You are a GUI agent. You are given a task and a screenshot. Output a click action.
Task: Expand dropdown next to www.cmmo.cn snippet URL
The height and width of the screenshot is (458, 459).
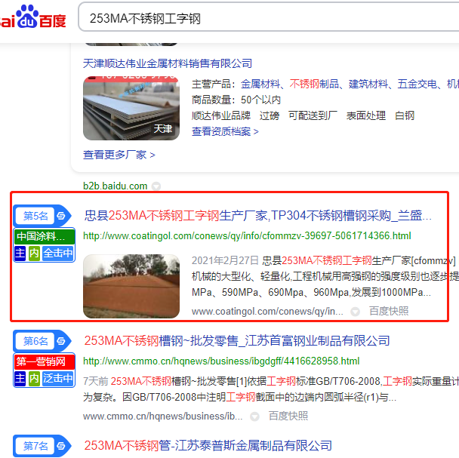[x=254, y=417]
